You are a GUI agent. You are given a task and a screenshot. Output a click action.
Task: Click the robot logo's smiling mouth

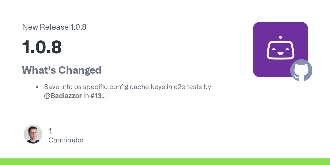280,53
